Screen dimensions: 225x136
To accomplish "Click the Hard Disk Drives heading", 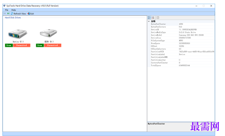I will [x=13, y=18].
